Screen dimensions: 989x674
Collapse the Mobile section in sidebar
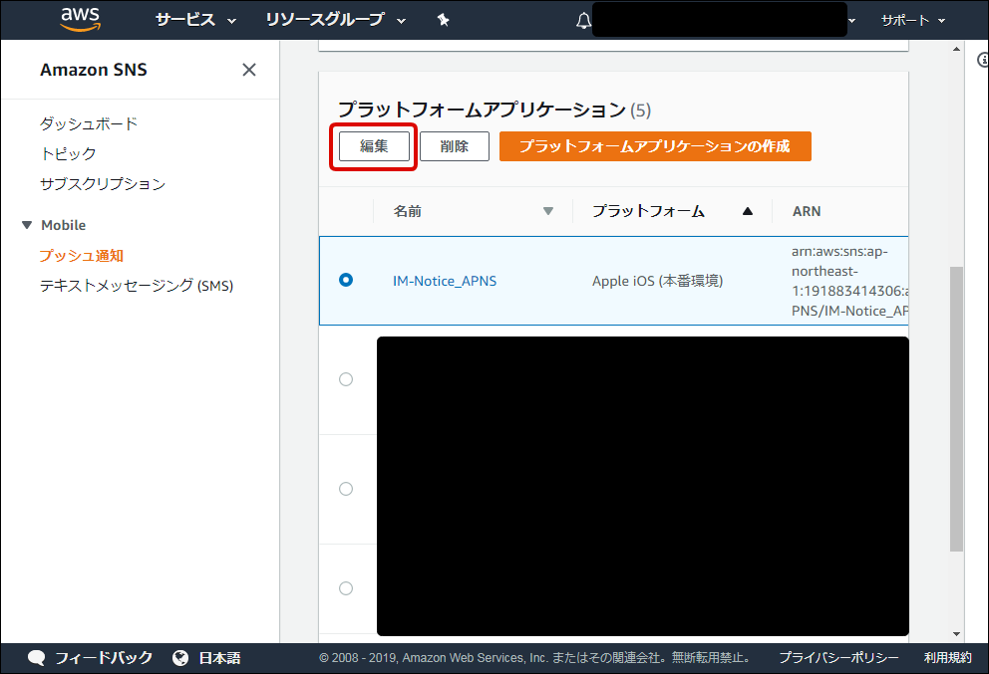pyautogui.click(x=27, y=225)
